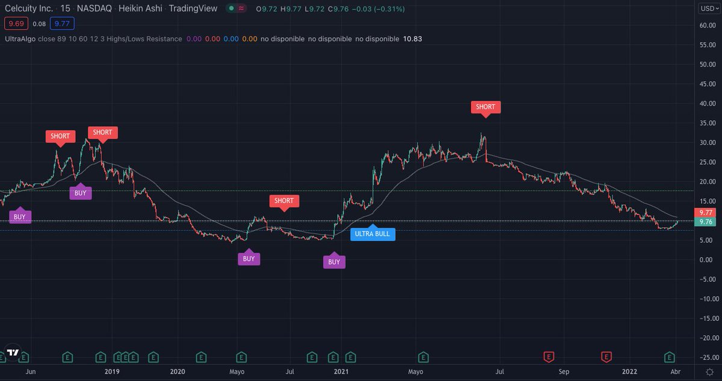Open the earnings marker above the Mayo label after 2020

[241, 357]
